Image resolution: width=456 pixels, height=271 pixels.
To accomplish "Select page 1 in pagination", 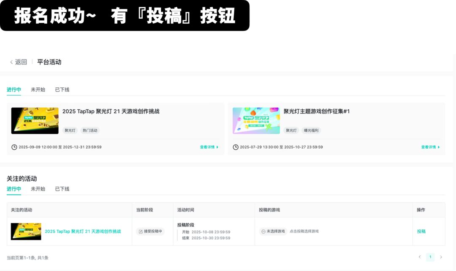I will pyautogui.click(x=430, y=257).
